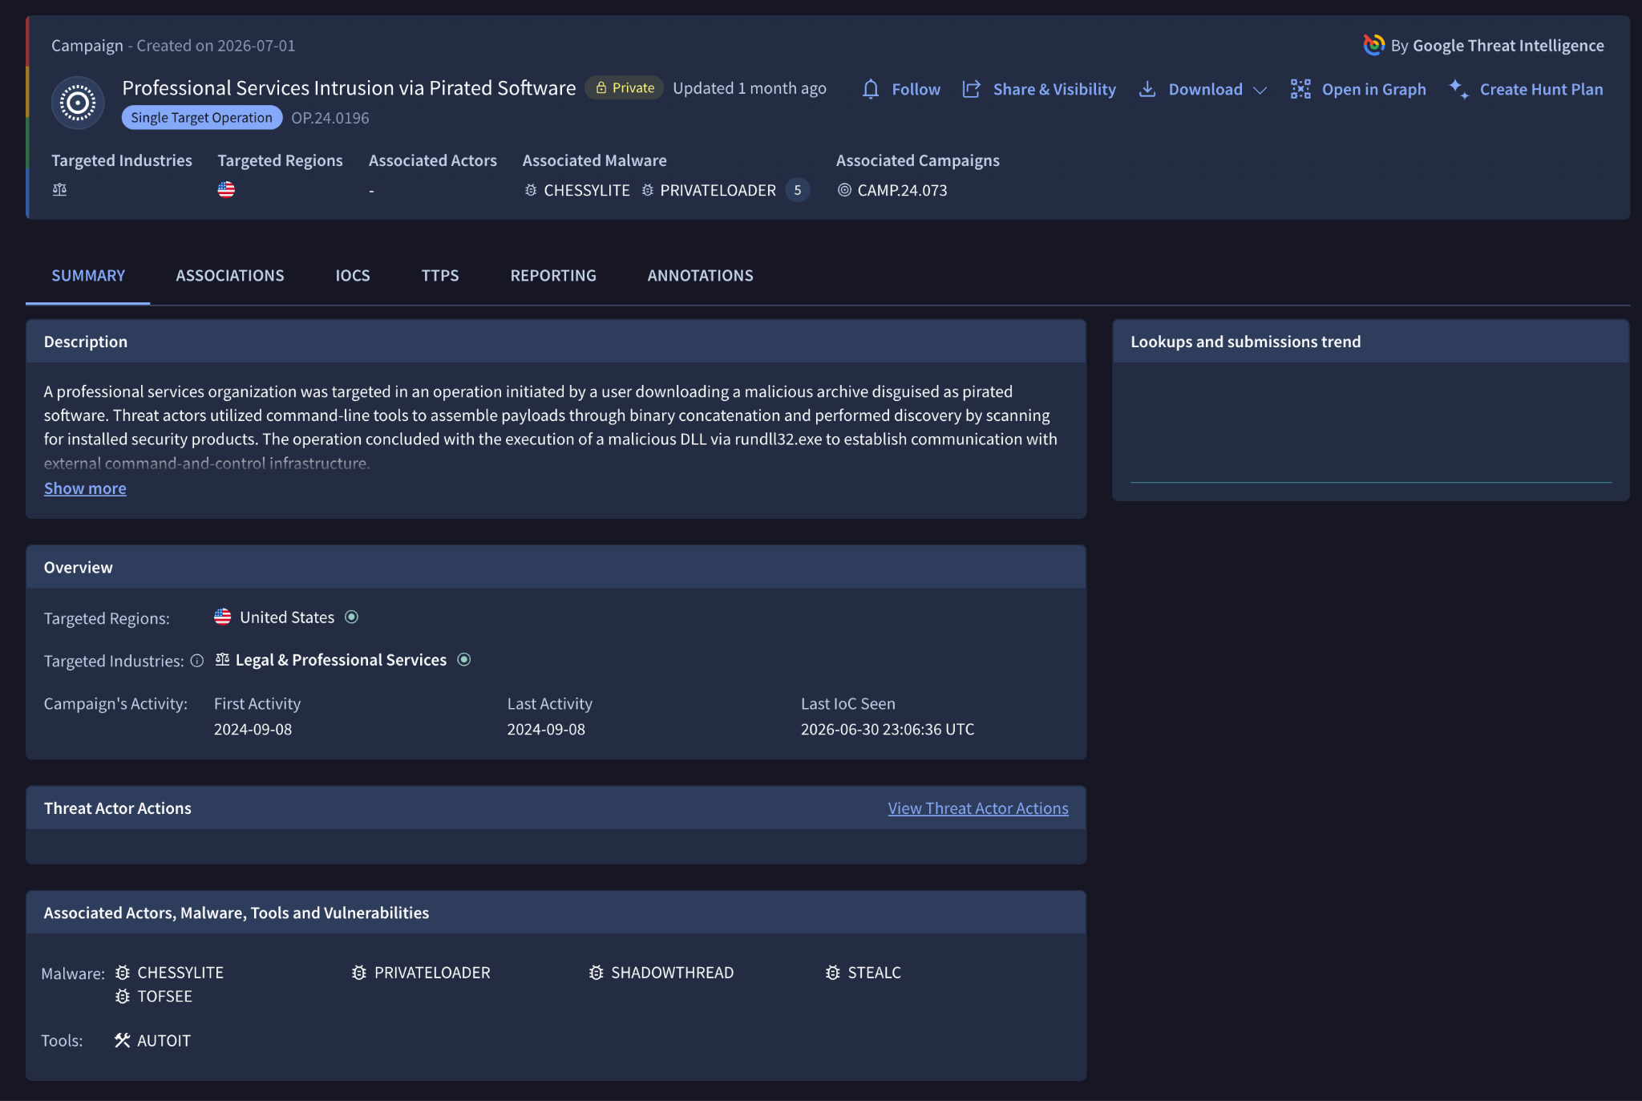Click the scales icon under Targeted Industries header
1642x1101 pixels.
(59, 190)
